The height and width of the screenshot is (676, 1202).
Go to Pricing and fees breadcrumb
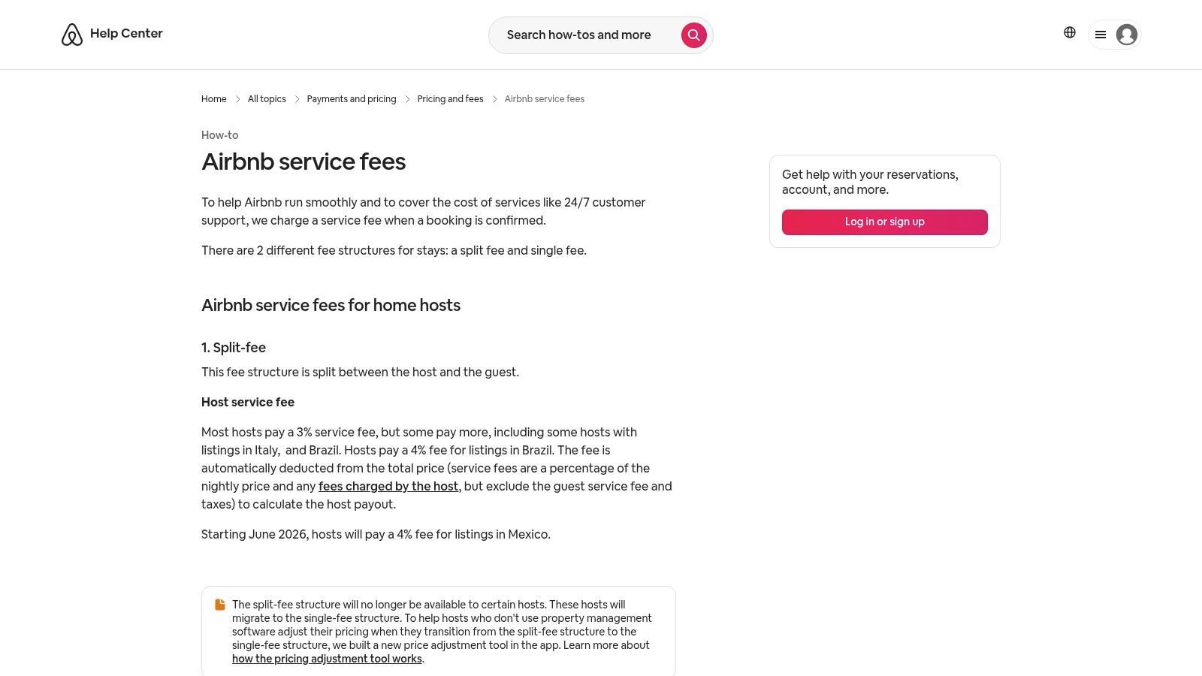[450, 98]
